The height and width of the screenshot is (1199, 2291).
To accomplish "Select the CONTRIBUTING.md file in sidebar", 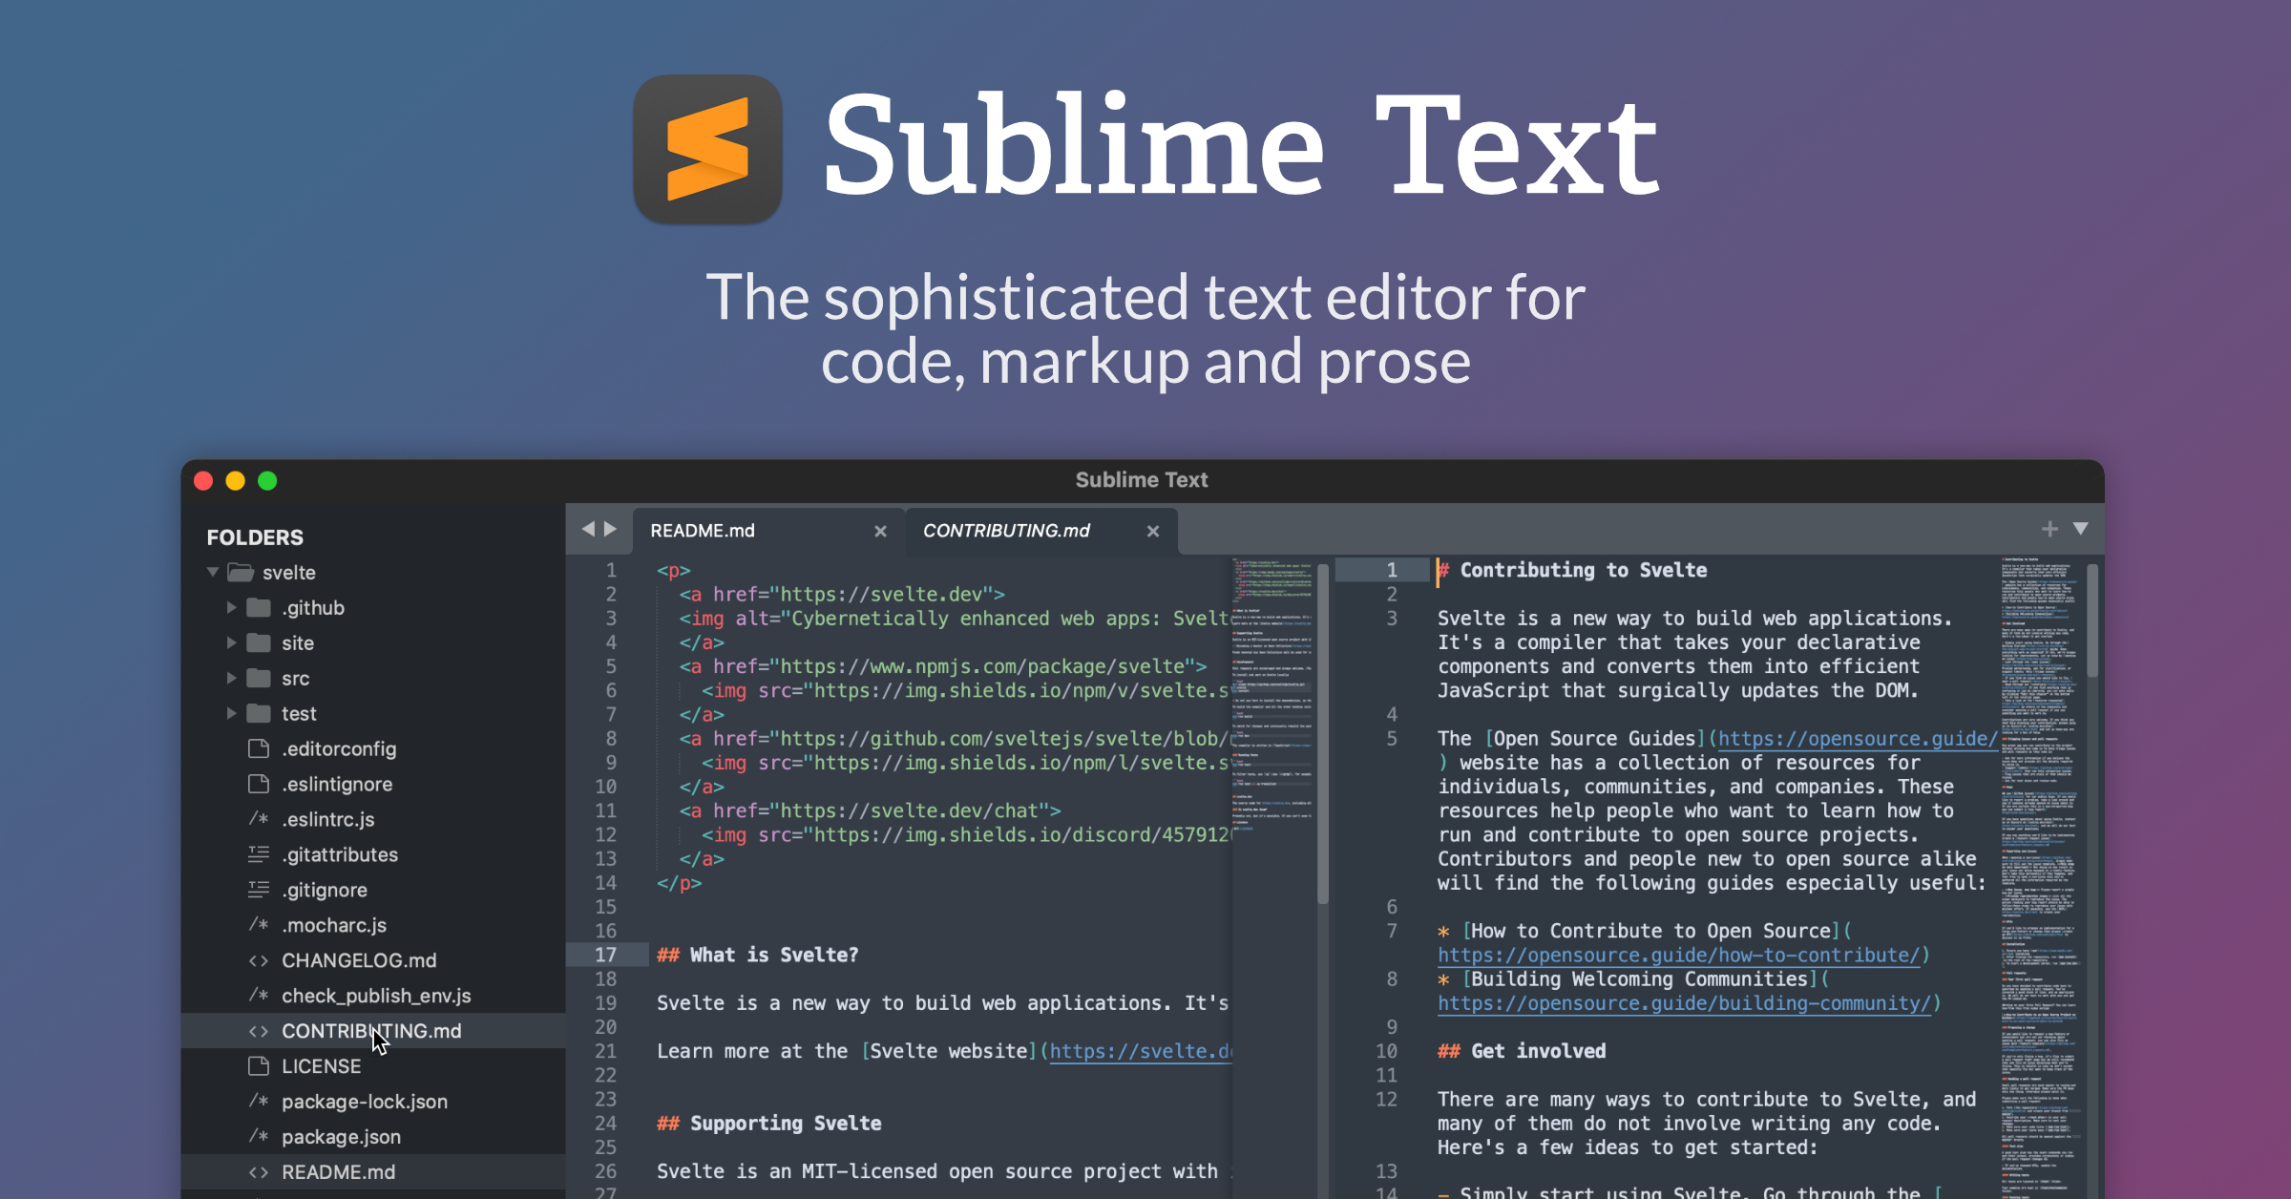I will [369, 1031].
